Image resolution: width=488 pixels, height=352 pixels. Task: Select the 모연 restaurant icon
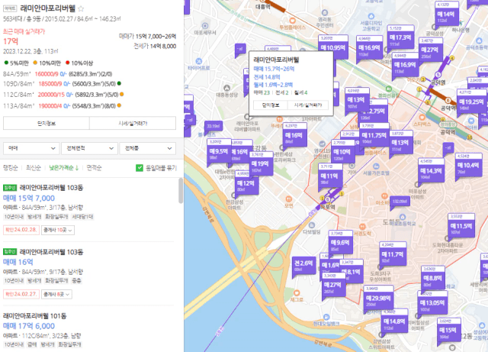click(288, 199)
